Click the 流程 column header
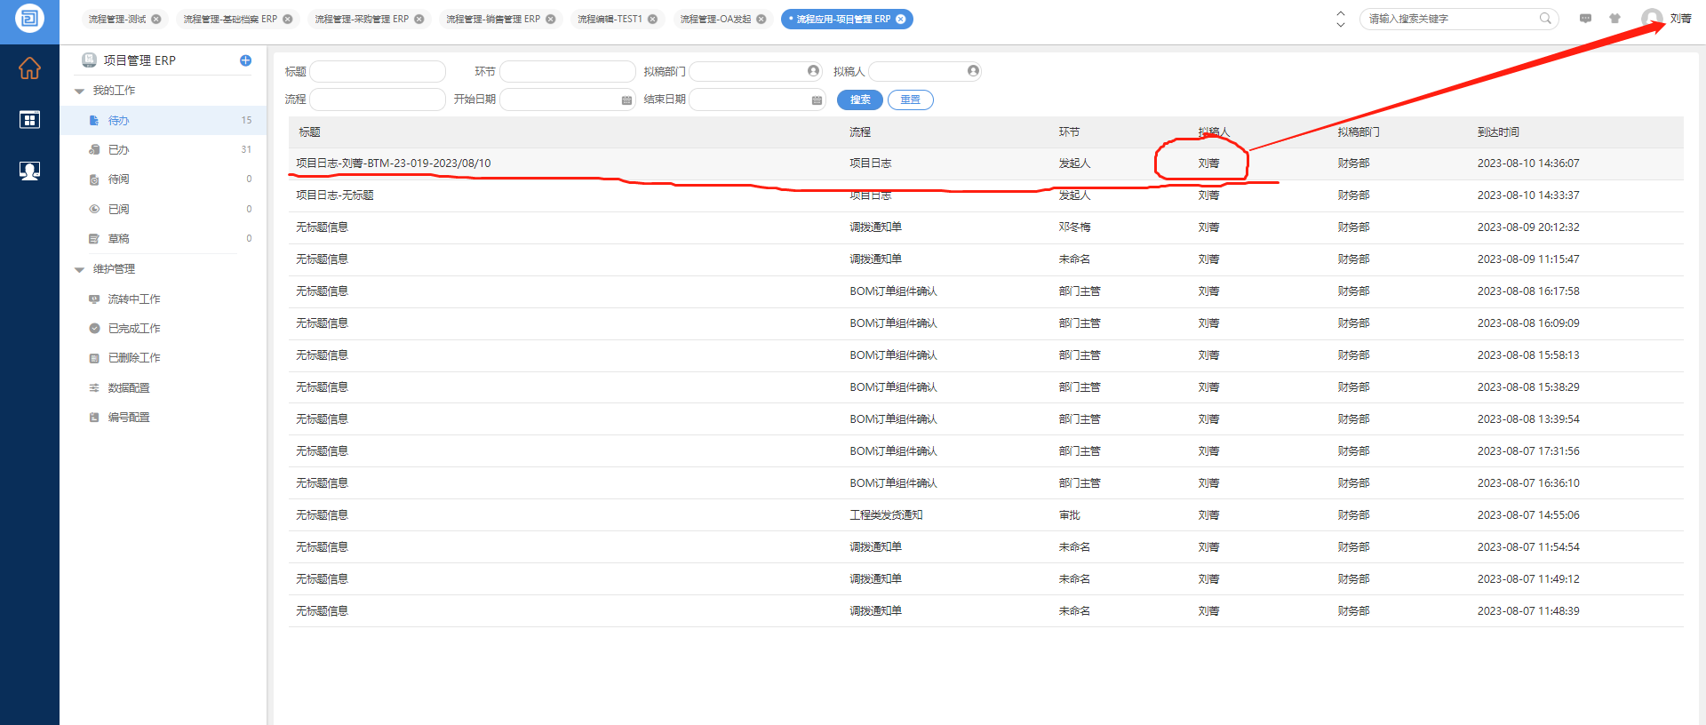Screen dimensions: 1706x725 (x=860, y=132)
